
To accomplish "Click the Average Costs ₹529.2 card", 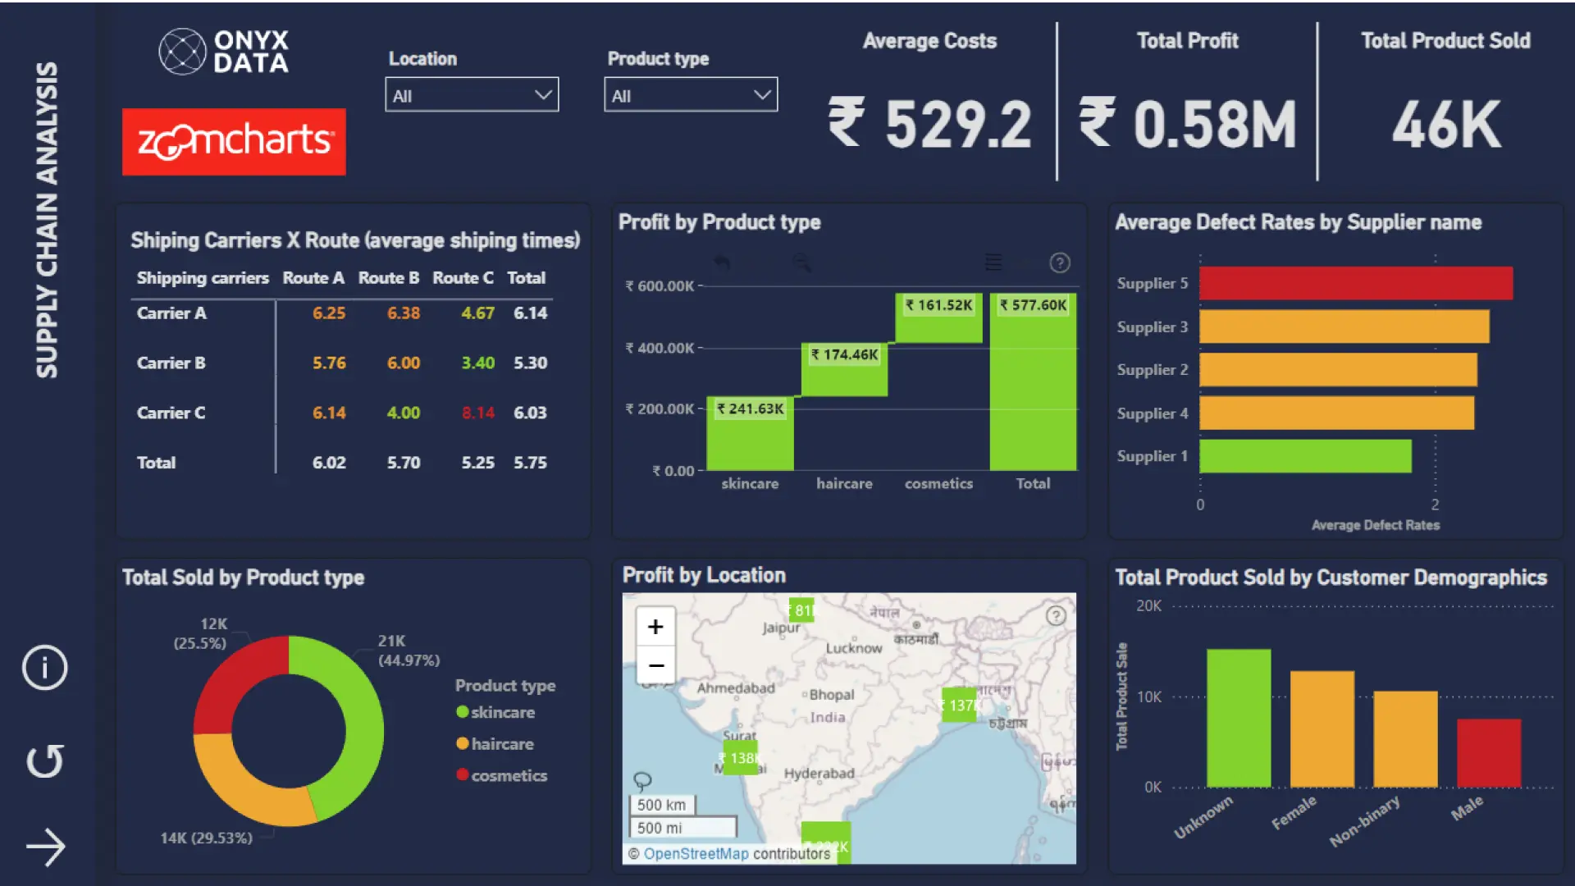I will 929,98.
